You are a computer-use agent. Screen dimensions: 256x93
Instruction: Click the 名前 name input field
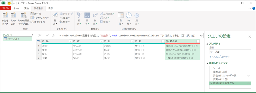tap(230, 52)
